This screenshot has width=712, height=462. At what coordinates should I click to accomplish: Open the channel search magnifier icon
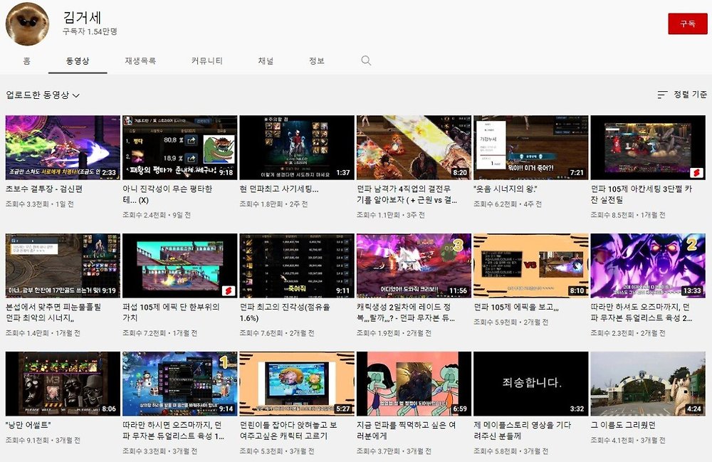click(x=366, y=61)
